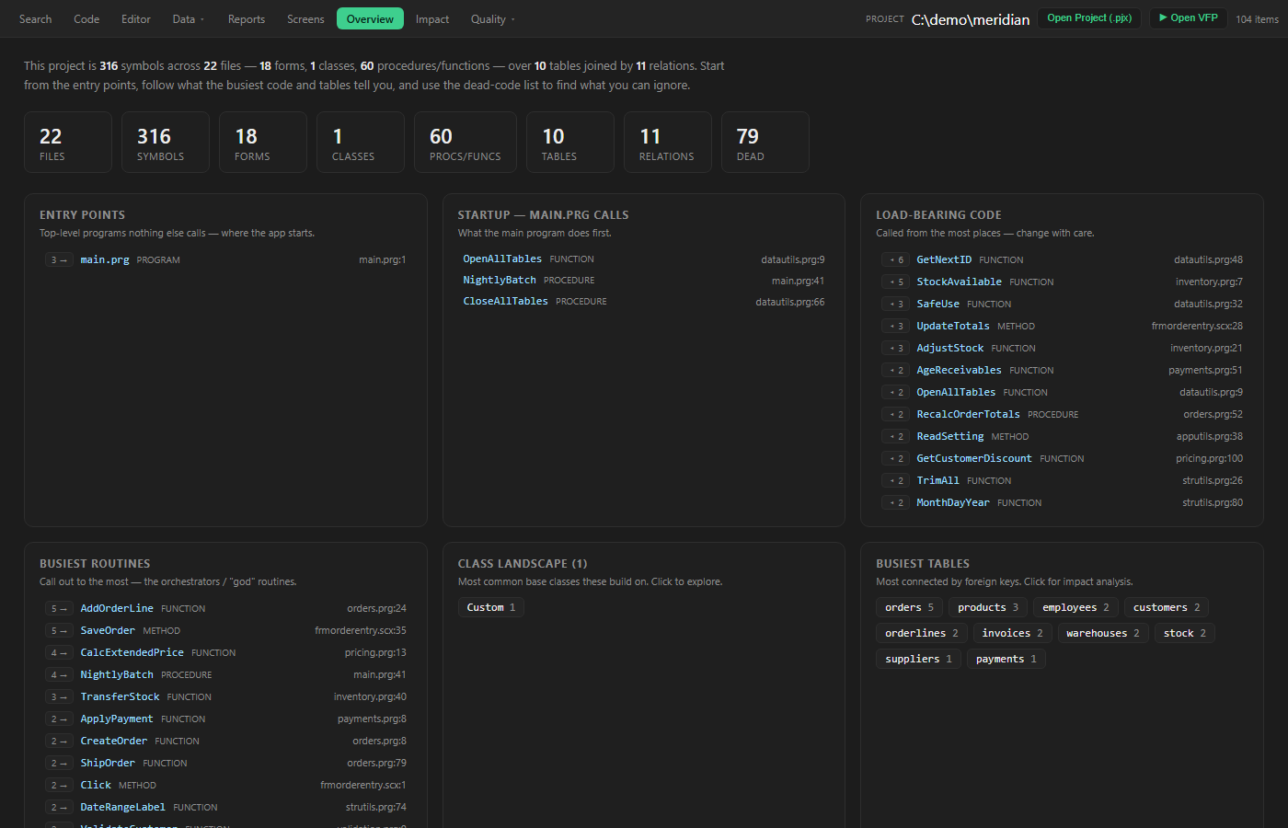The height and width of the screenshot is (828, 1288).
Task: Open MonthDayYear function
Action: pyautogui.click(x=1062, y=502)
